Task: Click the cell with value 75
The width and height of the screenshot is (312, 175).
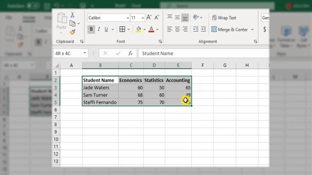Action: [x=131, y=102]
